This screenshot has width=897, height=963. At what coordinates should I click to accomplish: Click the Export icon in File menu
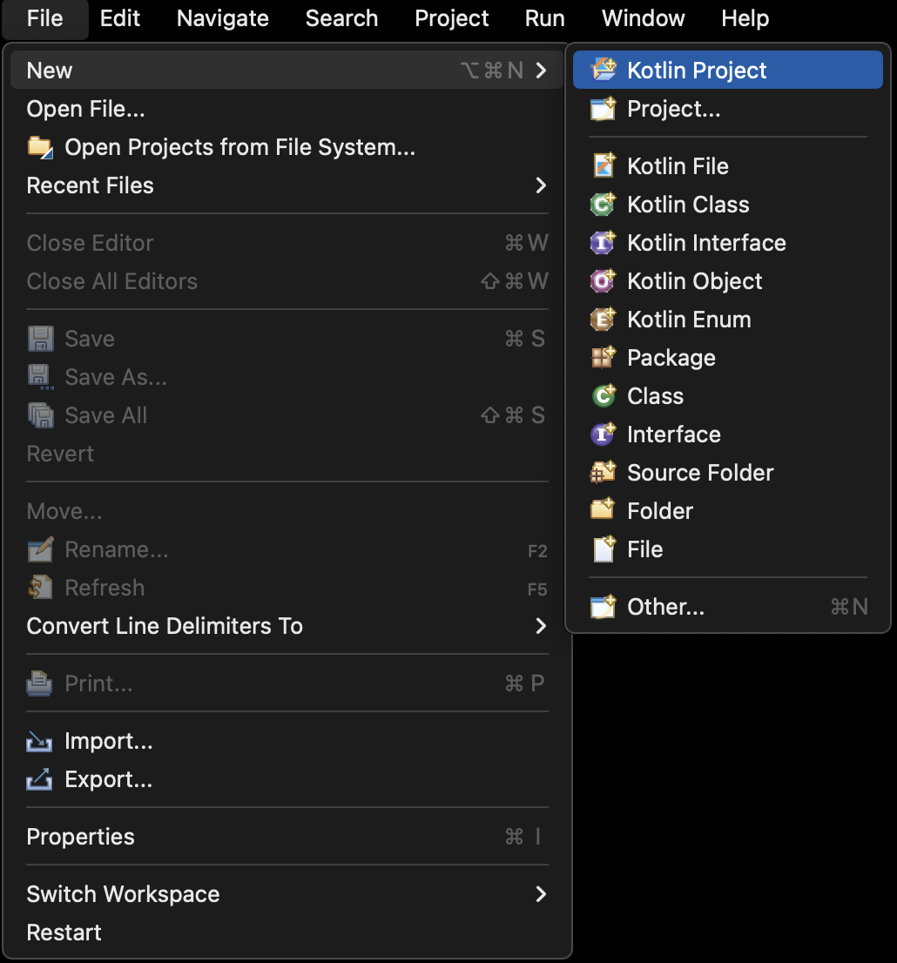point(39,779)
